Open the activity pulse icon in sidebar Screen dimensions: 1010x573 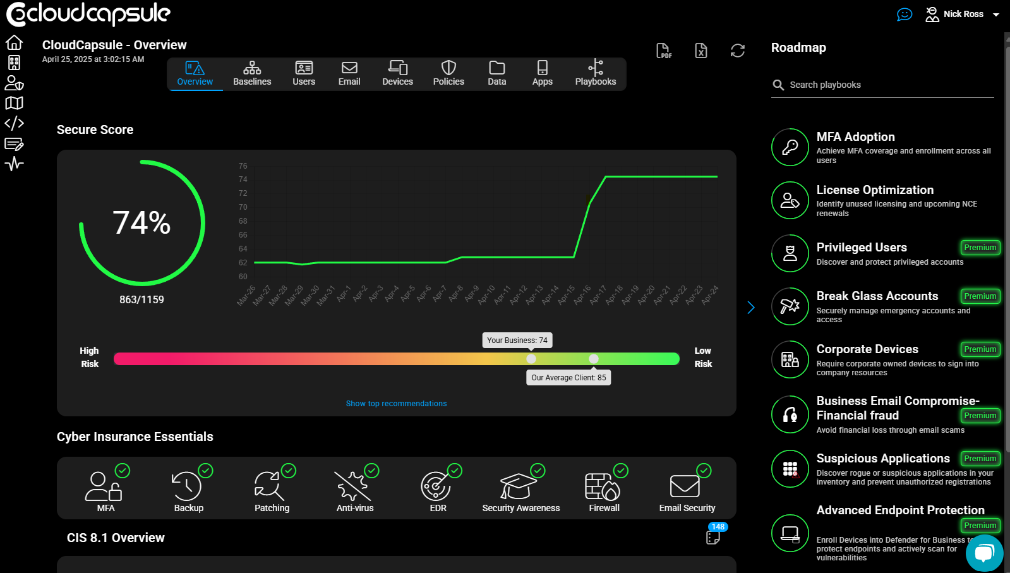pos(14,164)
